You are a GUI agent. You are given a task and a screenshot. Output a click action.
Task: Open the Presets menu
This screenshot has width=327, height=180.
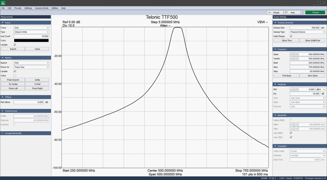(18, 8)
